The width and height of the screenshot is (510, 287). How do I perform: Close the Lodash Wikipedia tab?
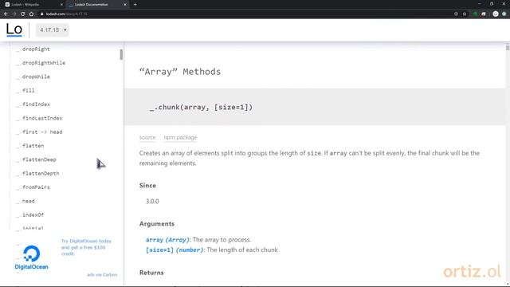tap(61, 5)
